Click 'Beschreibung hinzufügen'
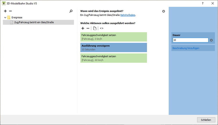Screen dimensions: 218x125 click(x=186, y=48)
